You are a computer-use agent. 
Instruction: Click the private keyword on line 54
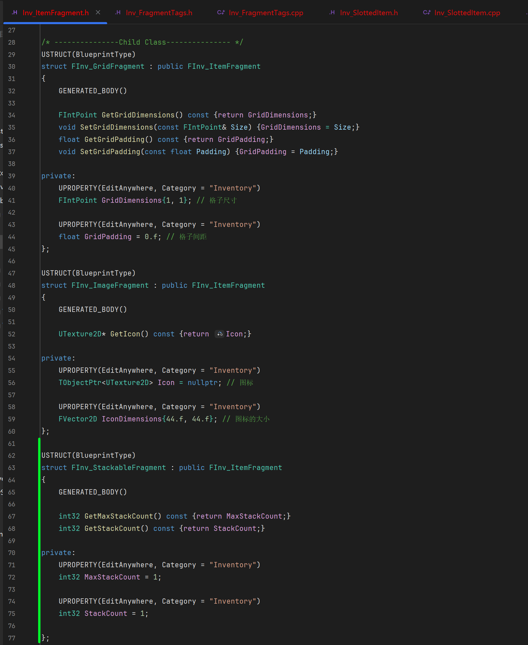(x=56, y=358)
